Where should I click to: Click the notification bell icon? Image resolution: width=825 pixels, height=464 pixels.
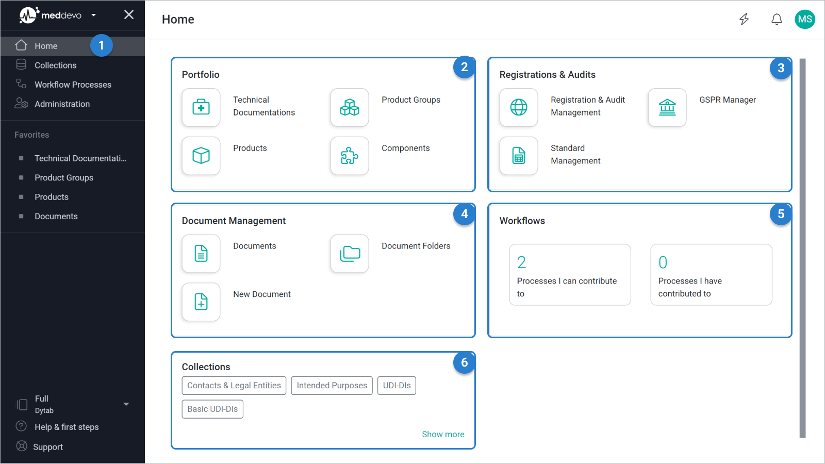[777, 19]
